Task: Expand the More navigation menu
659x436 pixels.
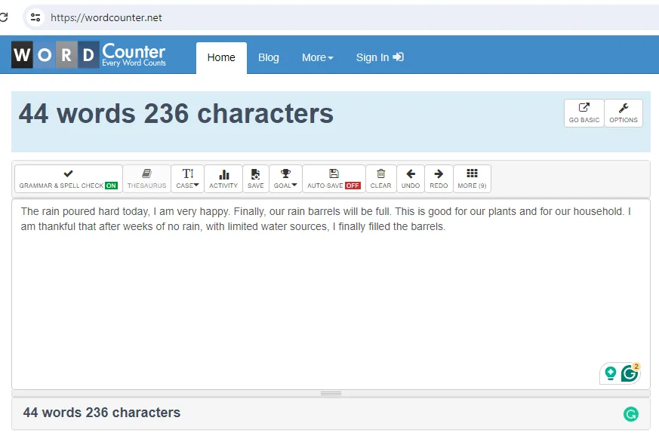Action: pyautogui.click(x=317, y=57)
